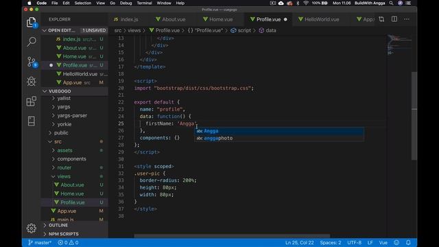Image resolution: width=439 pixels, height=247 pixels.
Task: Click the master branch indicator
Action: 40,242
